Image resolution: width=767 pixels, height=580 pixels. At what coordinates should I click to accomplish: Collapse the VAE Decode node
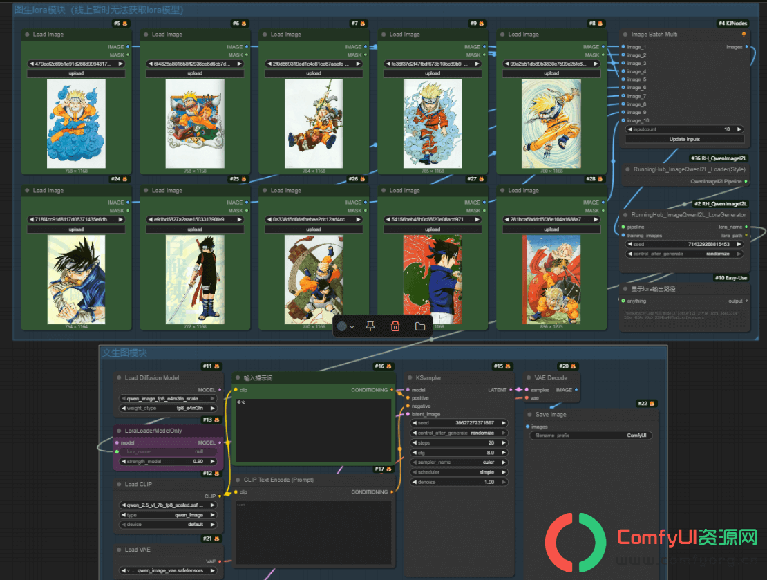[x=529, y=378]
